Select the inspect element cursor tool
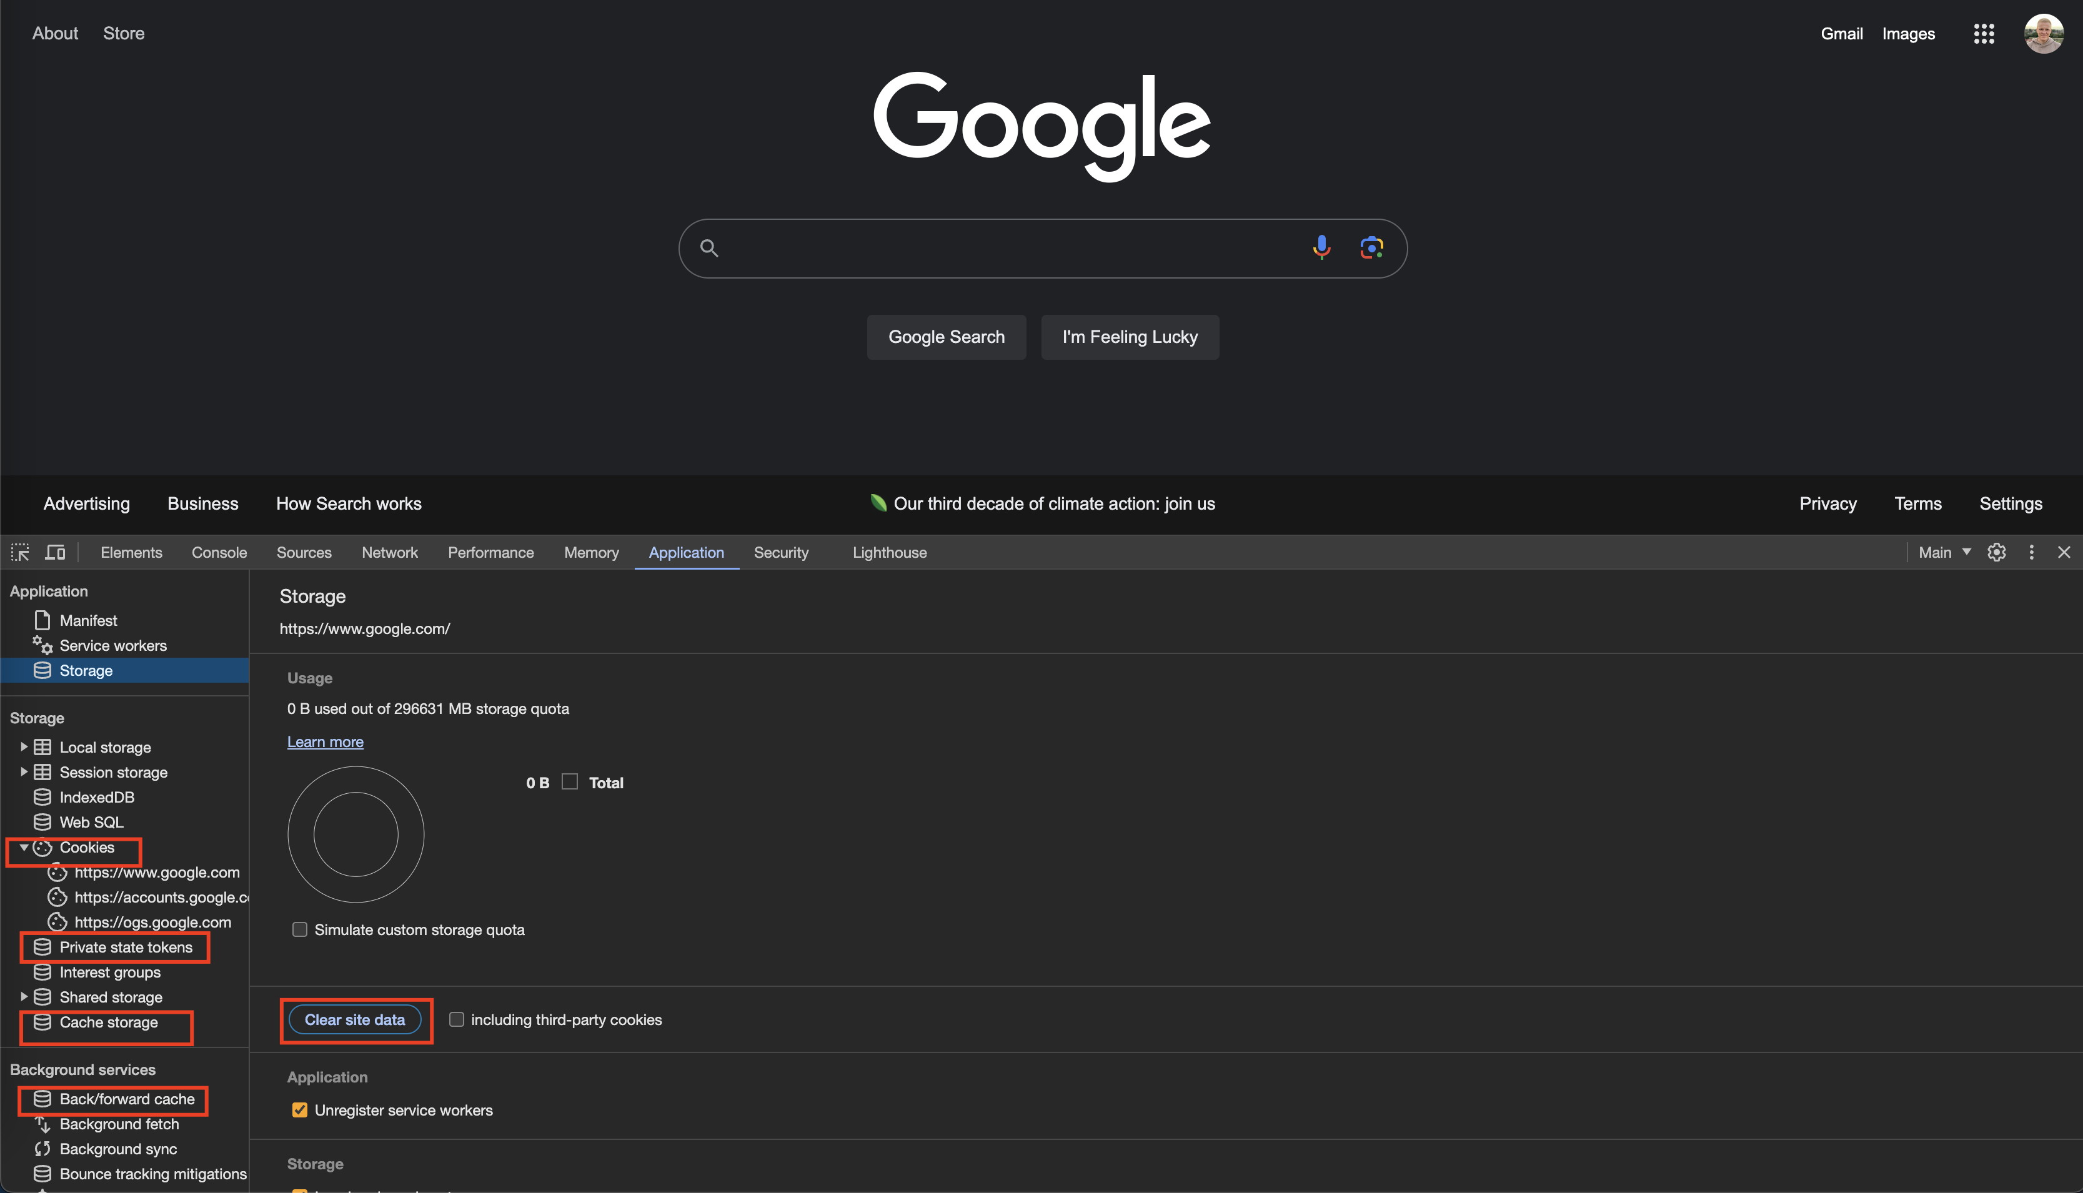The image size is (2083, 1193). [x=19, y=552]
